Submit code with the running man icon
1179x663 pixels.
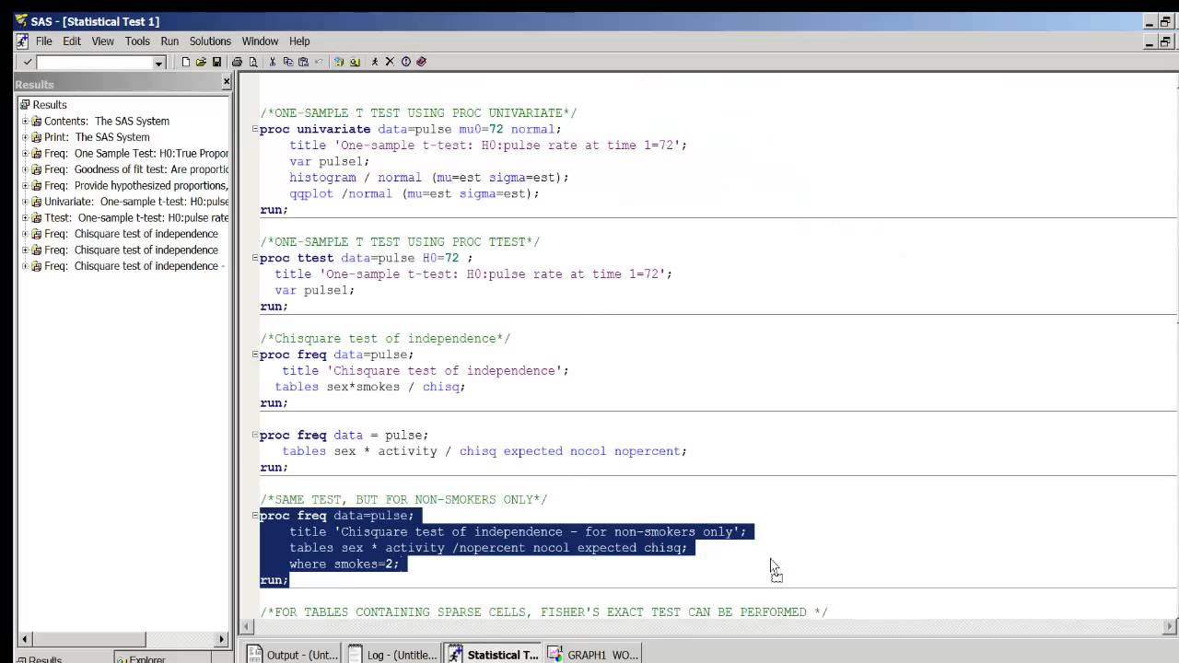375,62
